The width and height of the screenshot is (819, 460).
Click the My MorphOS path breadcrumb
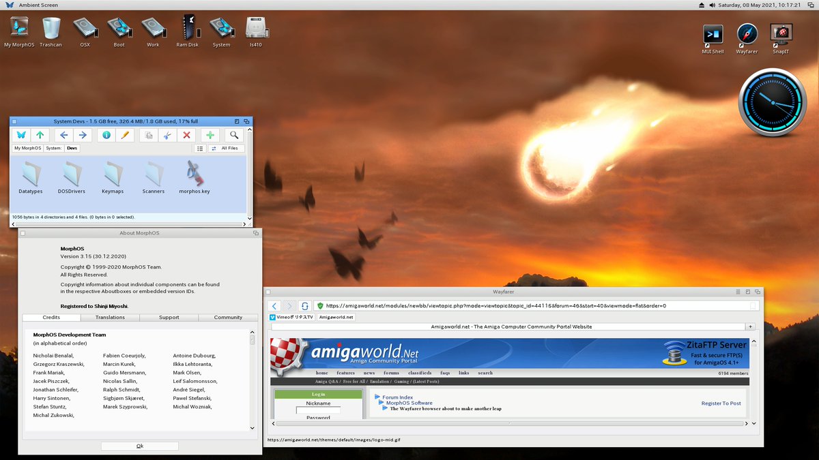coord(28,148)
